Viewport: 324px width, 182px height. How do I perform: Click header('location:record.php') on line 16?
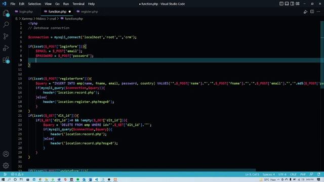click(x=71, y=93)
